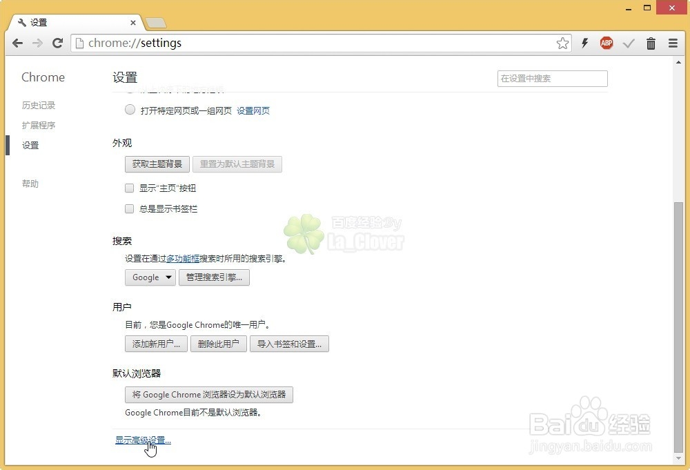Click the page scrollbar thumb
Image resolution: width=690 pixels, height=470 pixels.
click(x=678, y=327)
